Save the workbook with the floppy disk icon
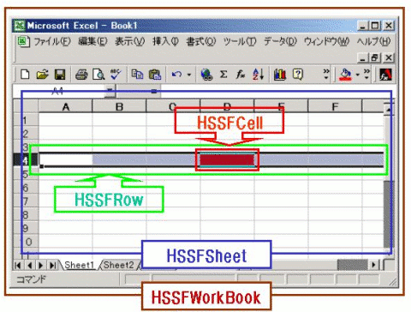 (60, 75)
